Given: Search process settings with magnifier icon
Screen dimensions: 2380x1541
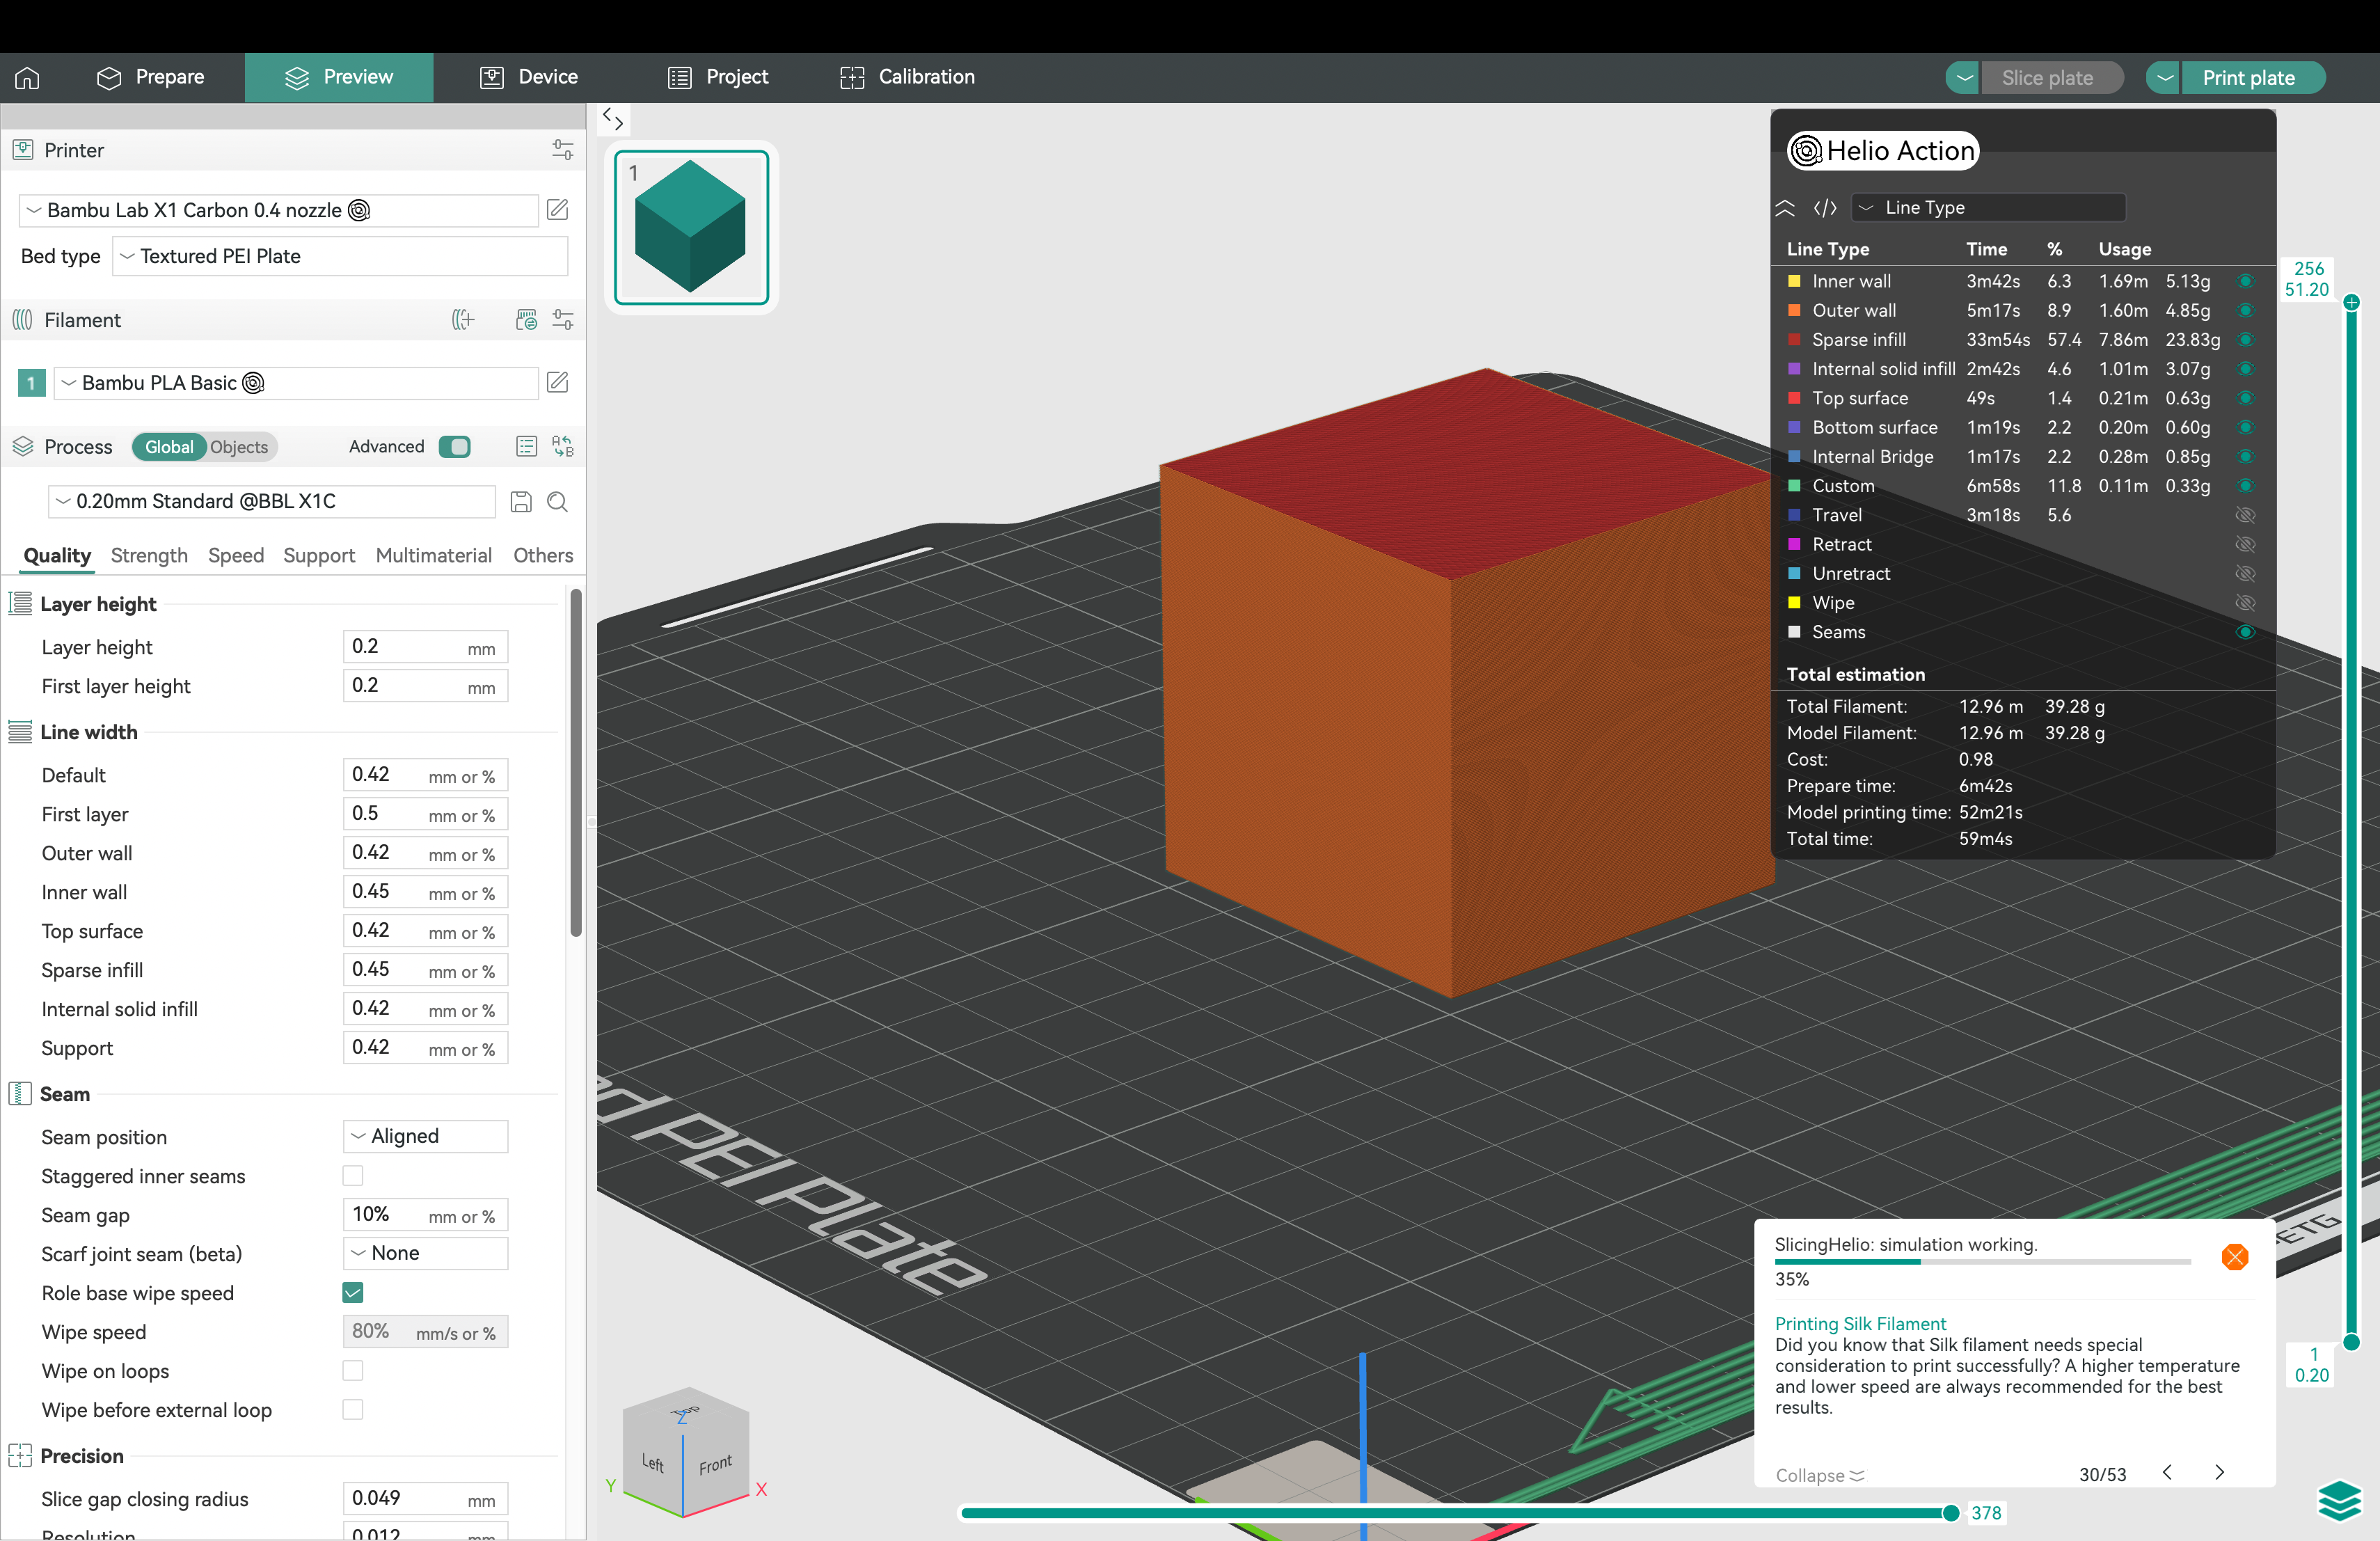Looking at the screenshot, I should tap(557, 501).
